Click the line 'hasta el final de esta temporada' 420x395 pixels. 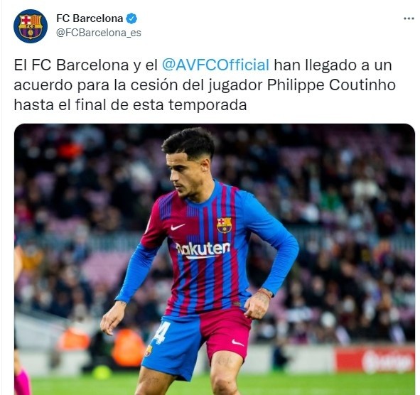click(x=130, y=104)
